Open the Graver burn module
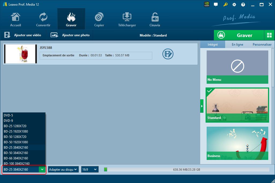This screenshot has height=183, width=275. click(71, 19)
